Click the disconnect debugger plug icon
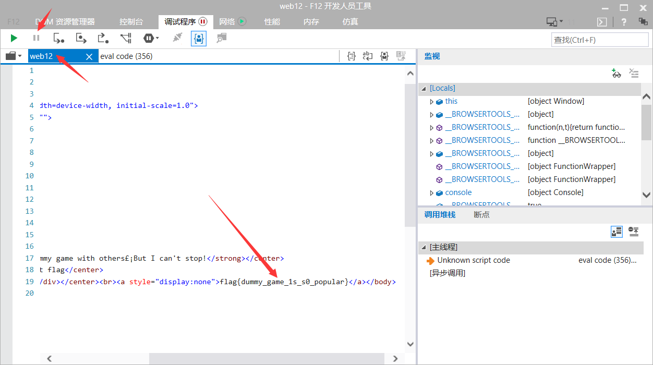Viewport: 653px width, 365px height. tap(177, 38)
